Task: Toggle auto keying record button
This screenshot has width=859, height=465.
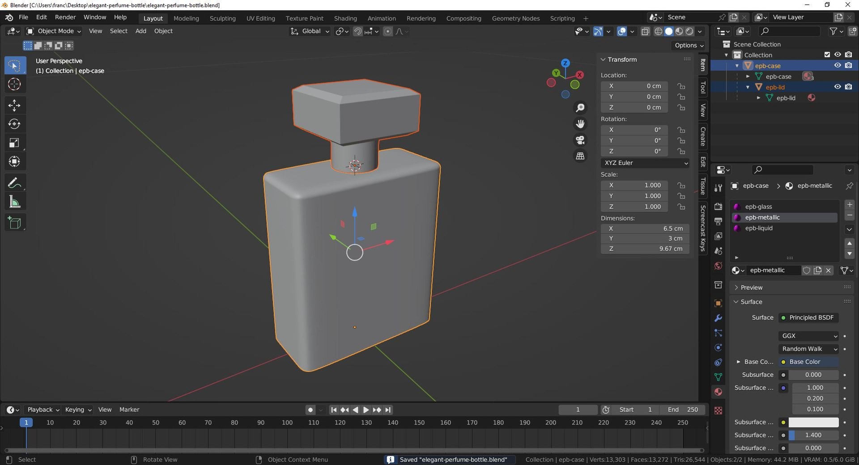Action: [x=310, y=410]
